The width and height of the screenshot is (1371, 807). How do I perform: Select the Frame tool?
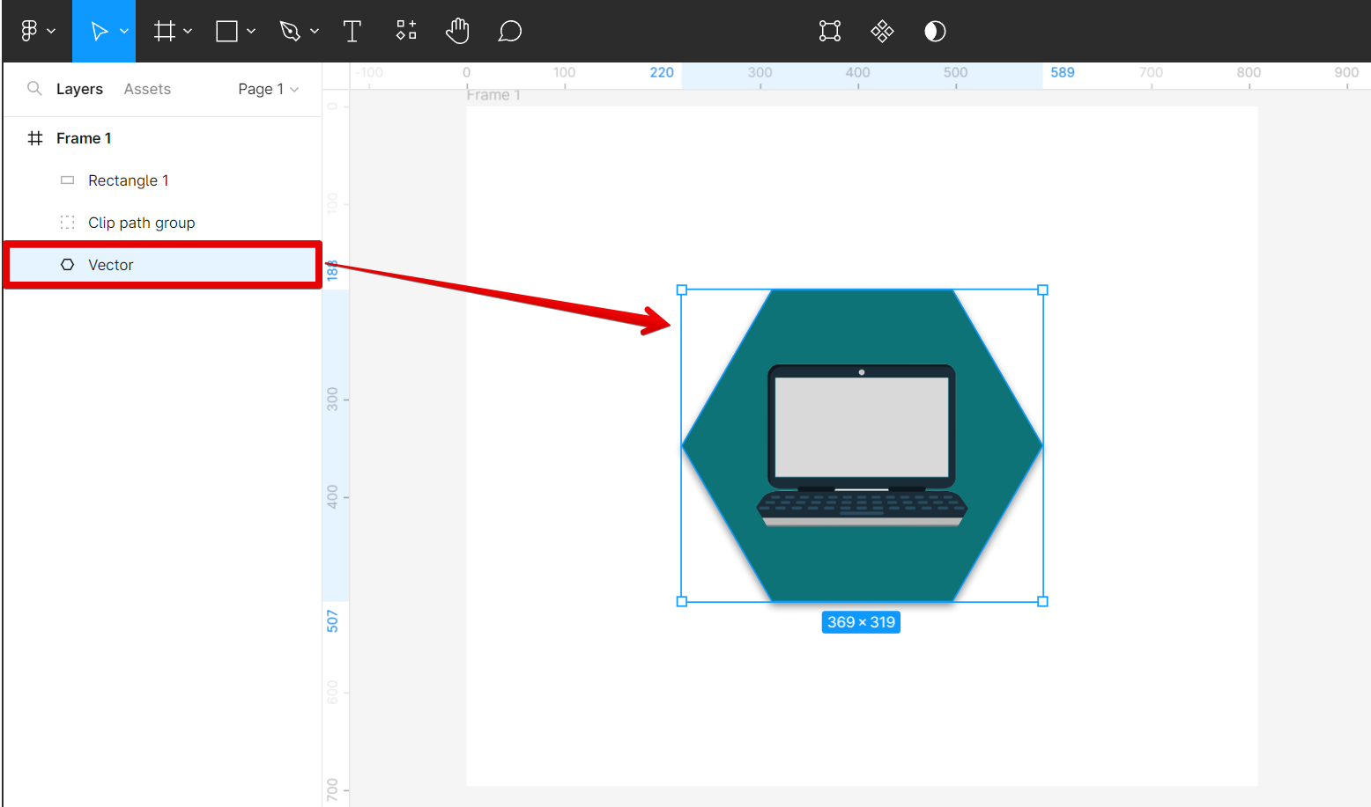pos(164,32)
